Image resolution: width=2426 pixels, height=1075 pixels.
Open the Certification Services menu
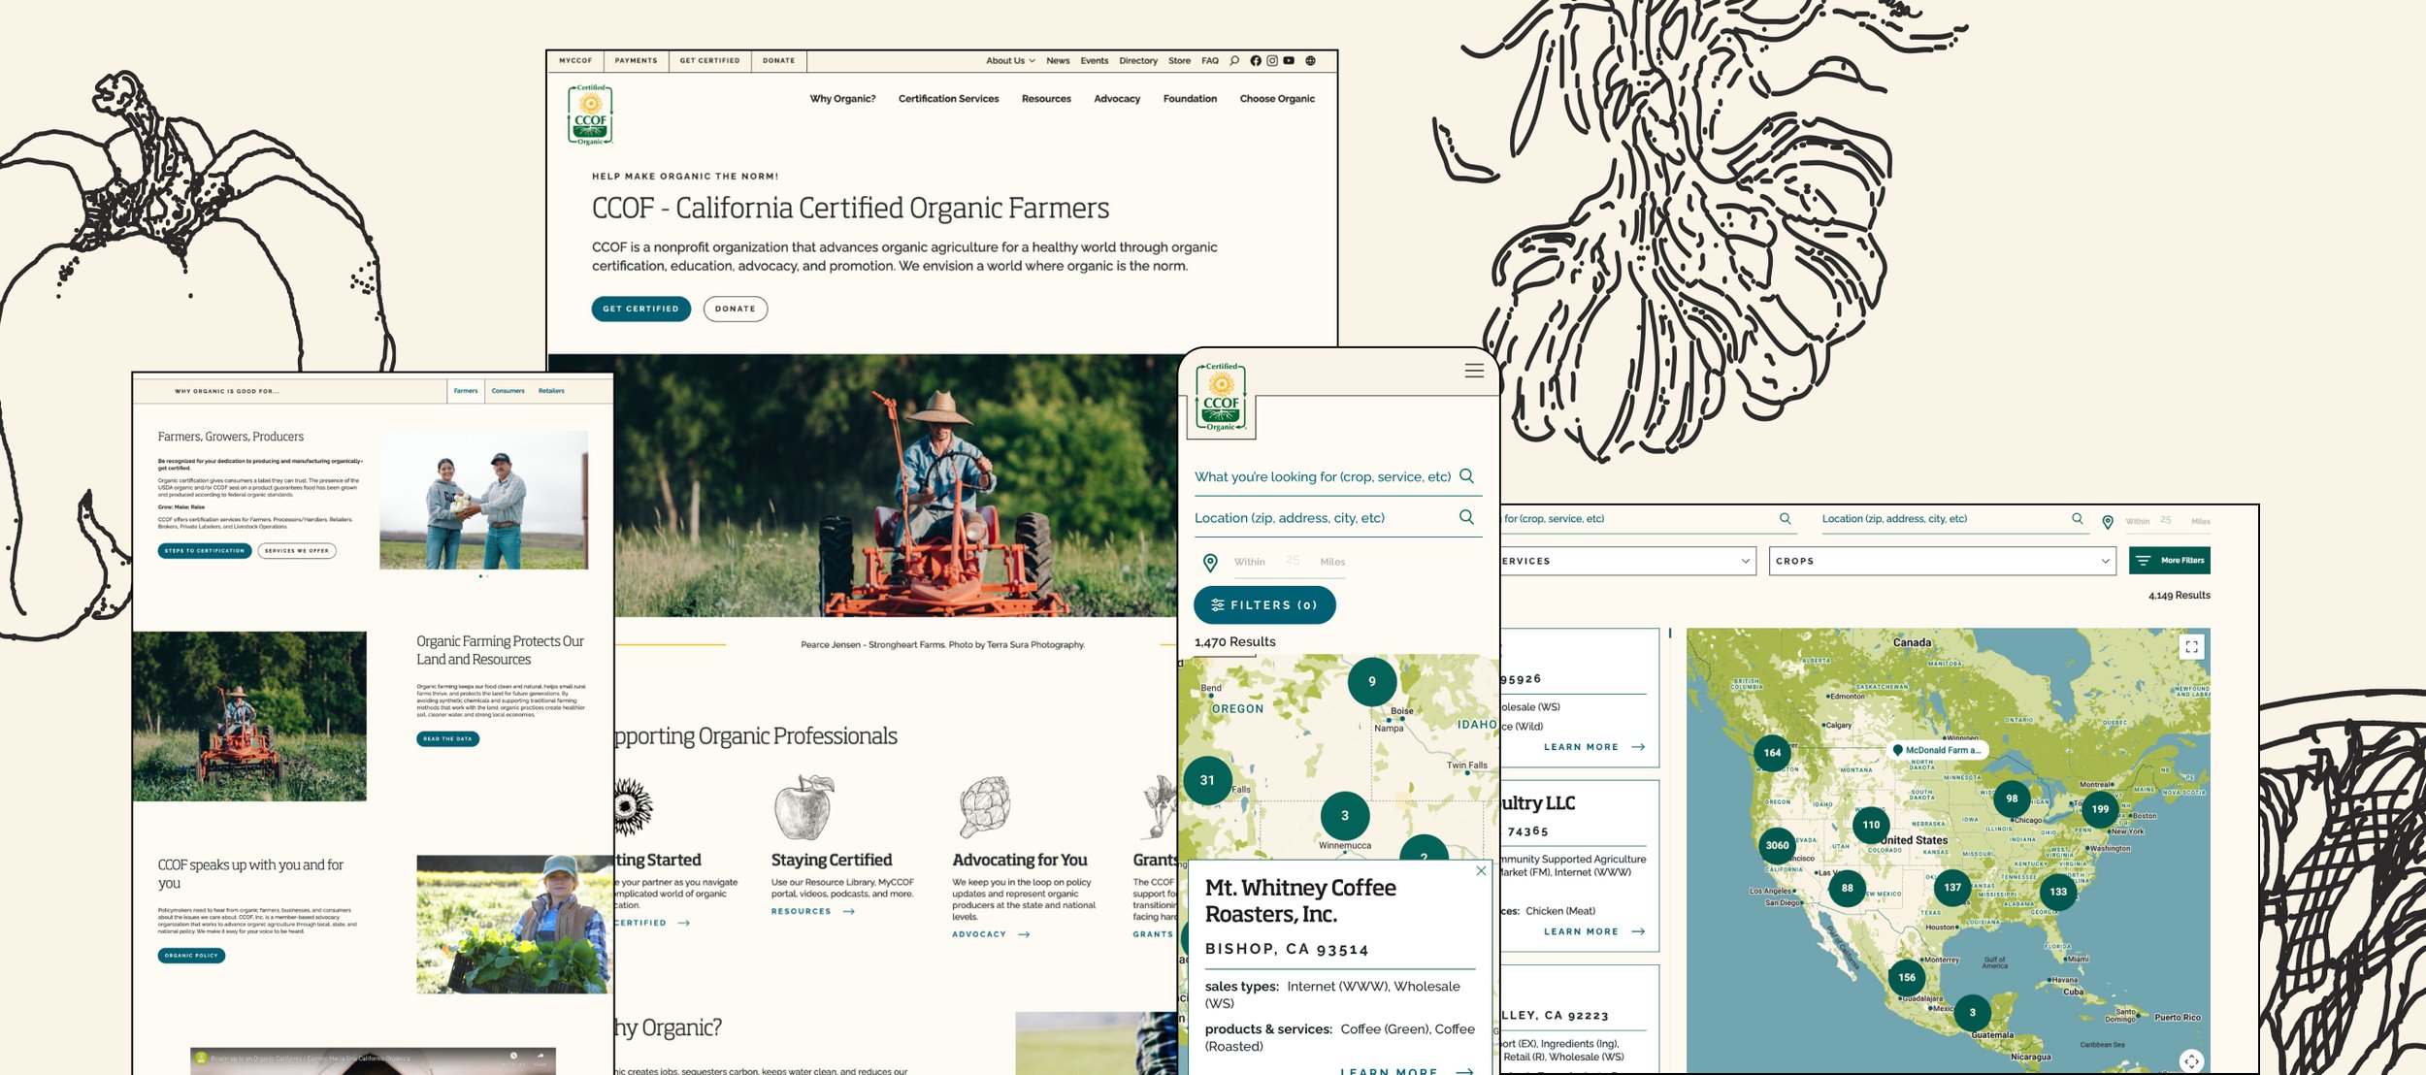[948, 99]
